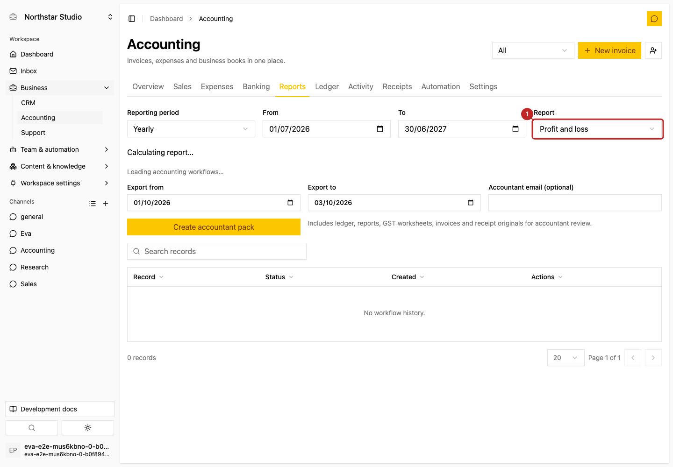Expand Team & automation section
Viewport: 673px width, 467px height.
[60, 149]
